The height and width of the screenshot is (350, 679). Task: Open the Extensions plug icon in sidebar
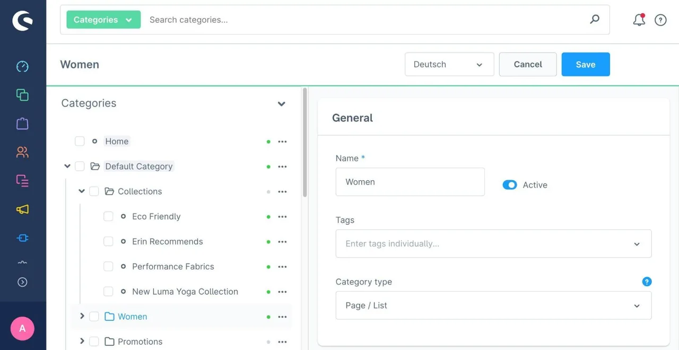click(x=22, y=238)
